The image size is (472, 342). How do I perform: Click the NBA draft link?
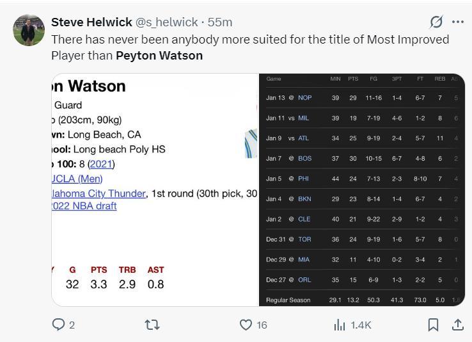[x=84, y=206]
